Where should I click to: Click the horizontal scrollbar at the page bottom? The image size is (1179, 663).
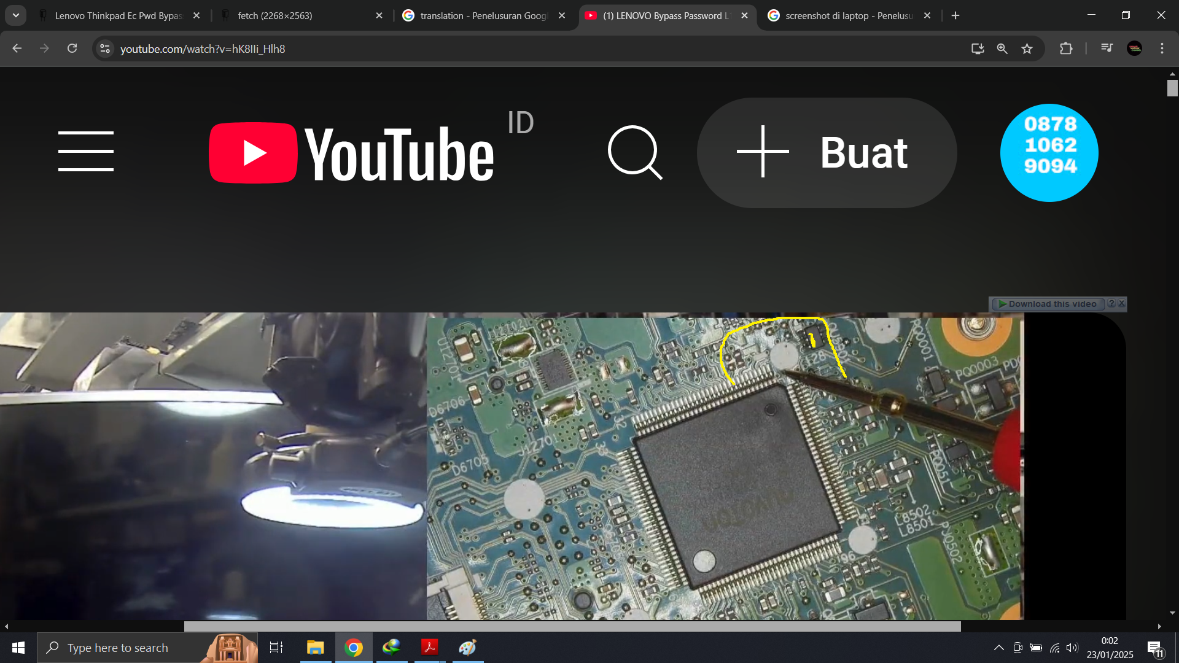(572, 626)
